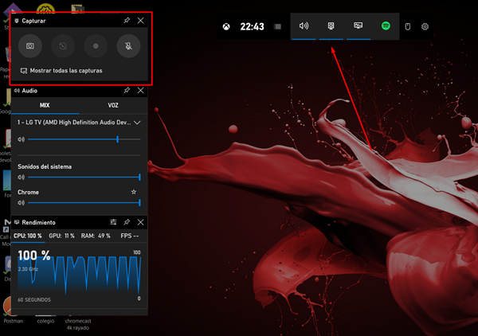This screenshot has height=336, width=478.
Task: Favorite Chrome with the star icon
Action: (x=134, y=192)
